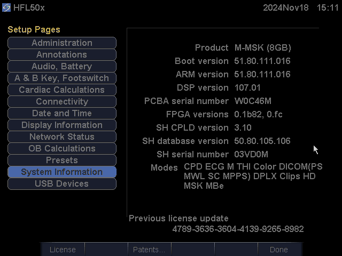
Task: Select the Annotations setup page
Action: (62, 55)
